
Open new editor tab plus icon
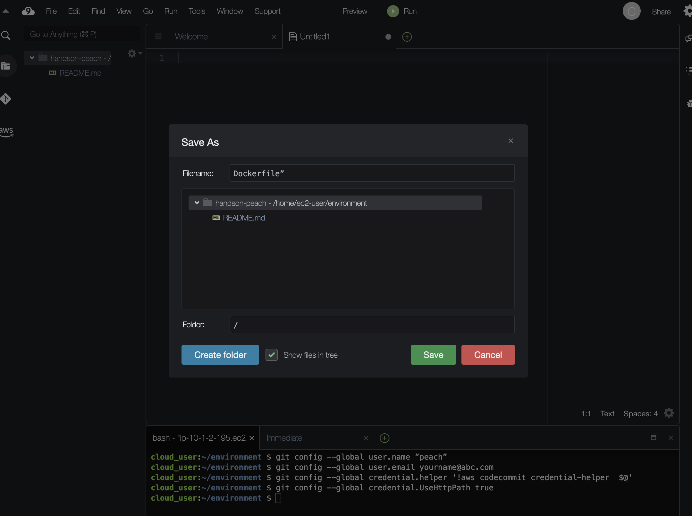(x=407, y=37)
